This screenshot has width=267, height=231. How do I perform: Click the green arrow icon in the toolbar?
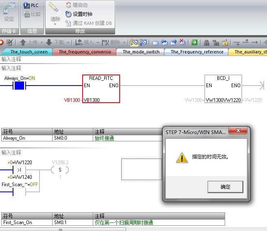(195, 42)
